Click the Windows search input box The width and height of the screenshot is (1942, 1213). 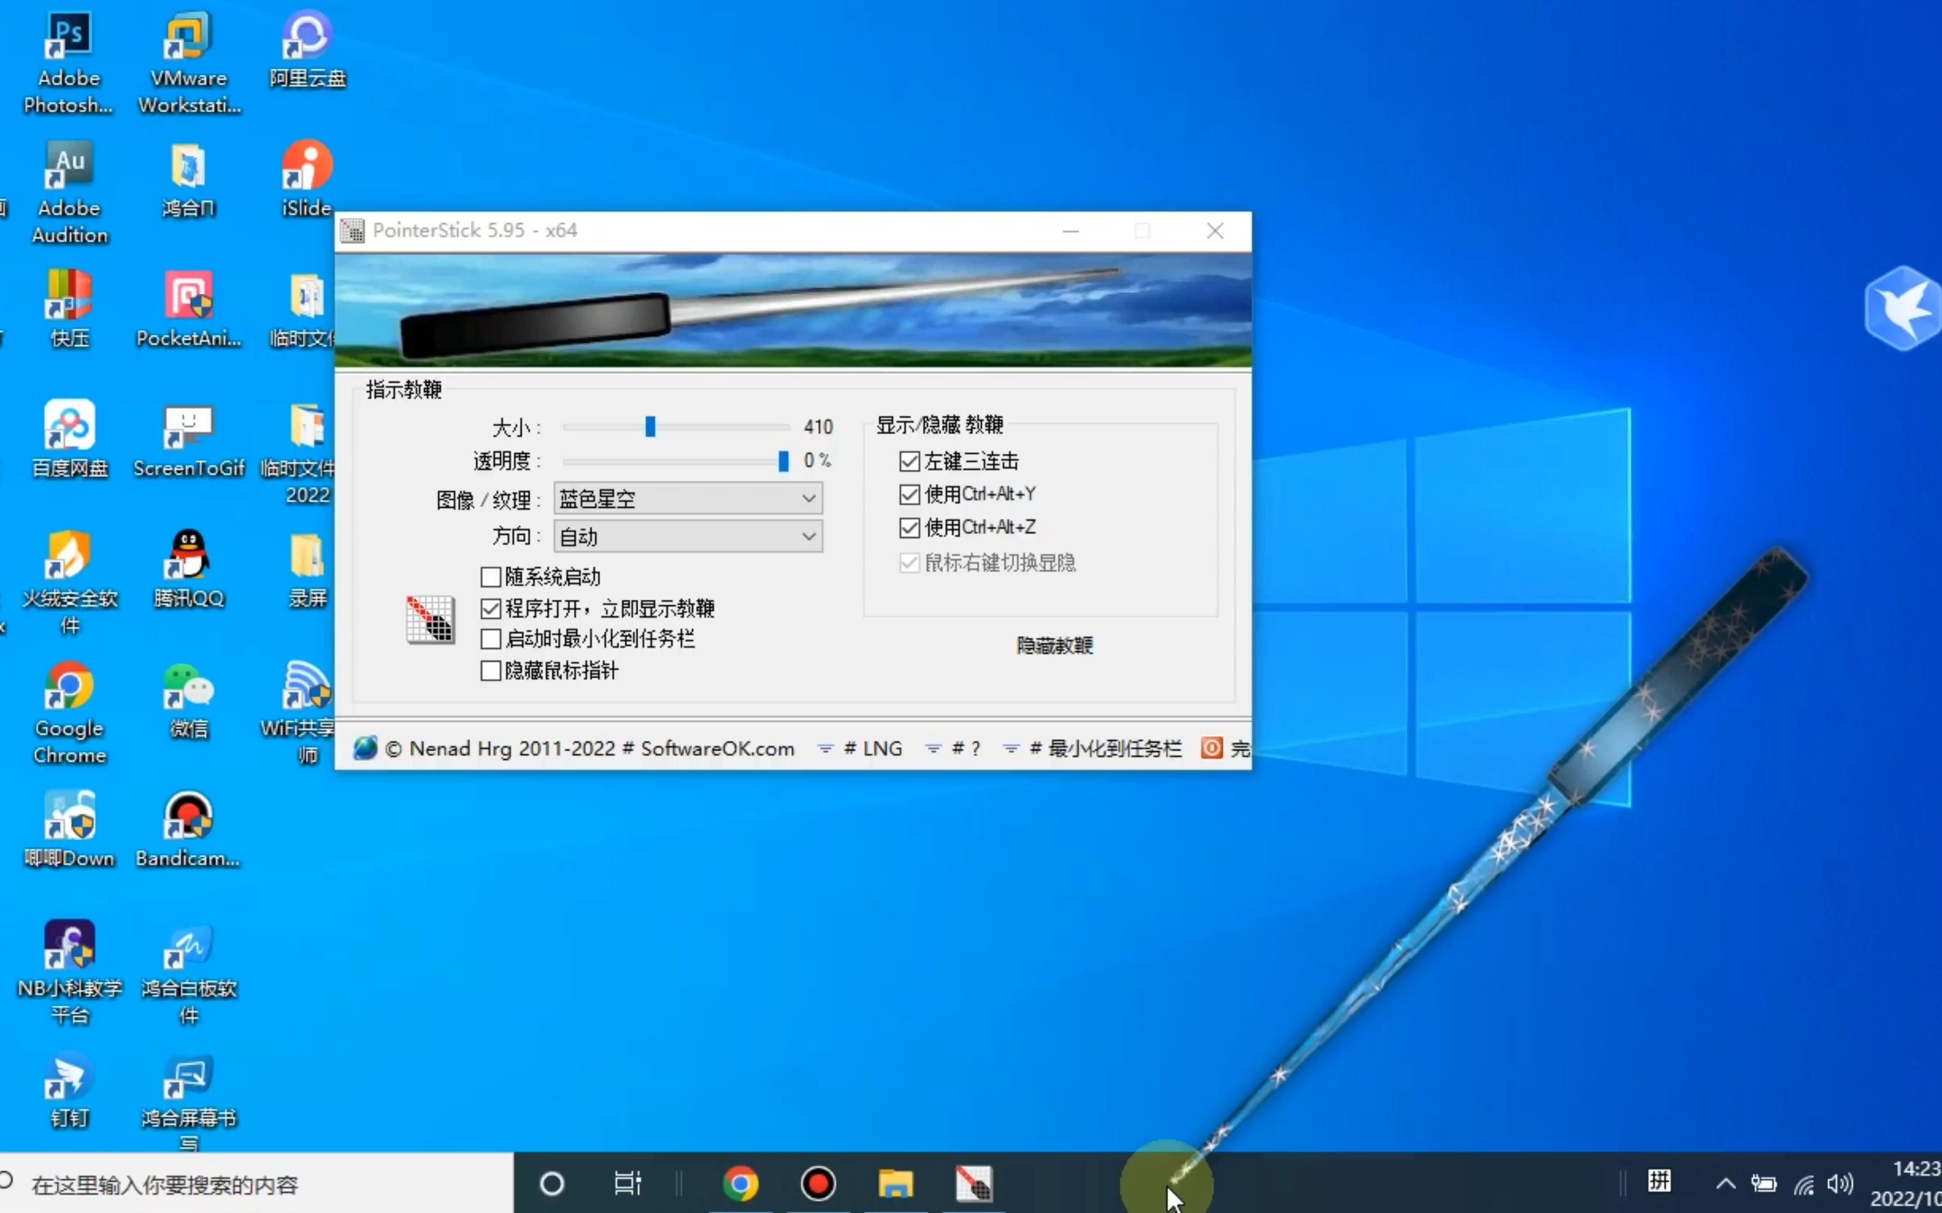click(257, 1183)
